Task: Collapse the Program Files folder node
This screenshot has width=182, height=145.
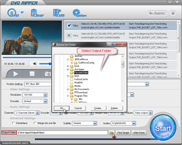Action: (x=68, y=96)
